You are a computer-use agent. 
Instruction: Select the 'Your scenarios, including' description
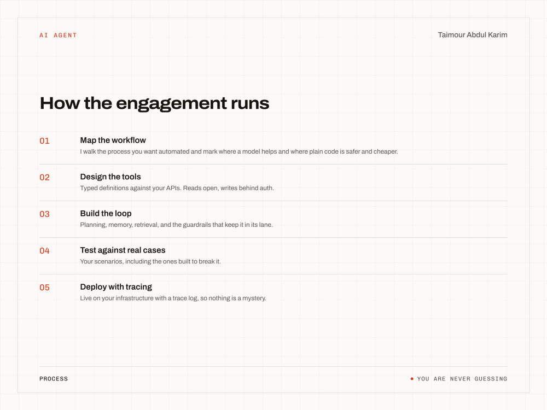point(150,261)
